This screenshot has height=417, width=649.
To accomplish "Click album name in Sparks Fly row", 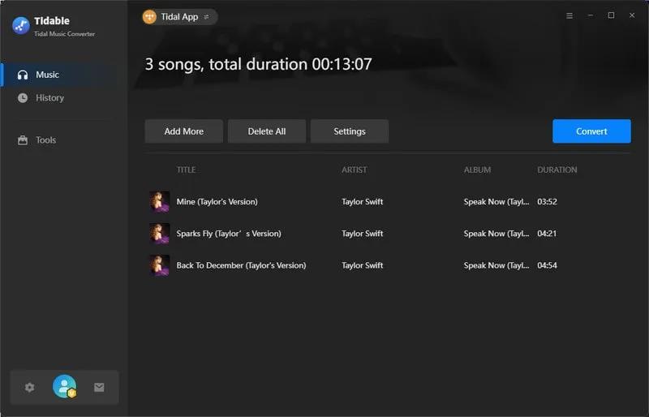I will pos(496,234).
